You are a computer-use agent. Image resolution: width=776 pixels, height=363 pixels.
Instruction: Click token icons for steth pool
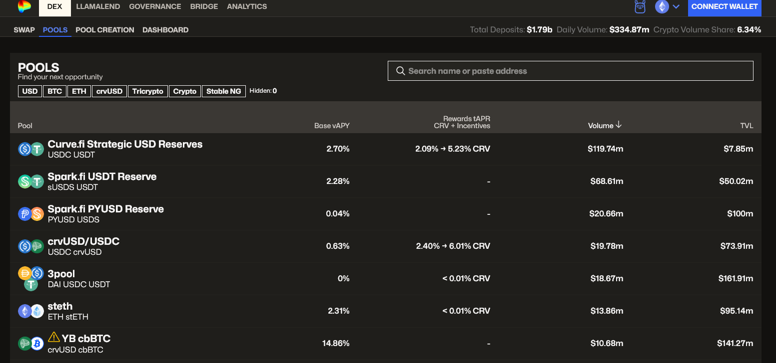31,311
